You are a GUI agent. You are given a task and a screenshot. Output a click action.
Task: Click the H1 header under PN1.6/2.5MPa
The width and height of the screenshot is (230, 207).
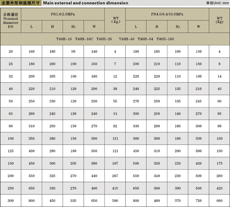click(x=73, y=27)
